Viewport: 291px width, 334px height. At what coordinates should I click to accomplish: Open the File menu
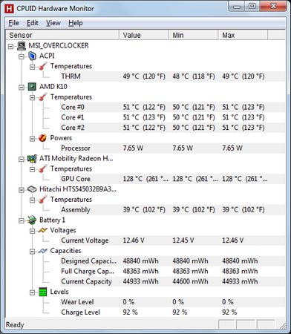point(13,23)
